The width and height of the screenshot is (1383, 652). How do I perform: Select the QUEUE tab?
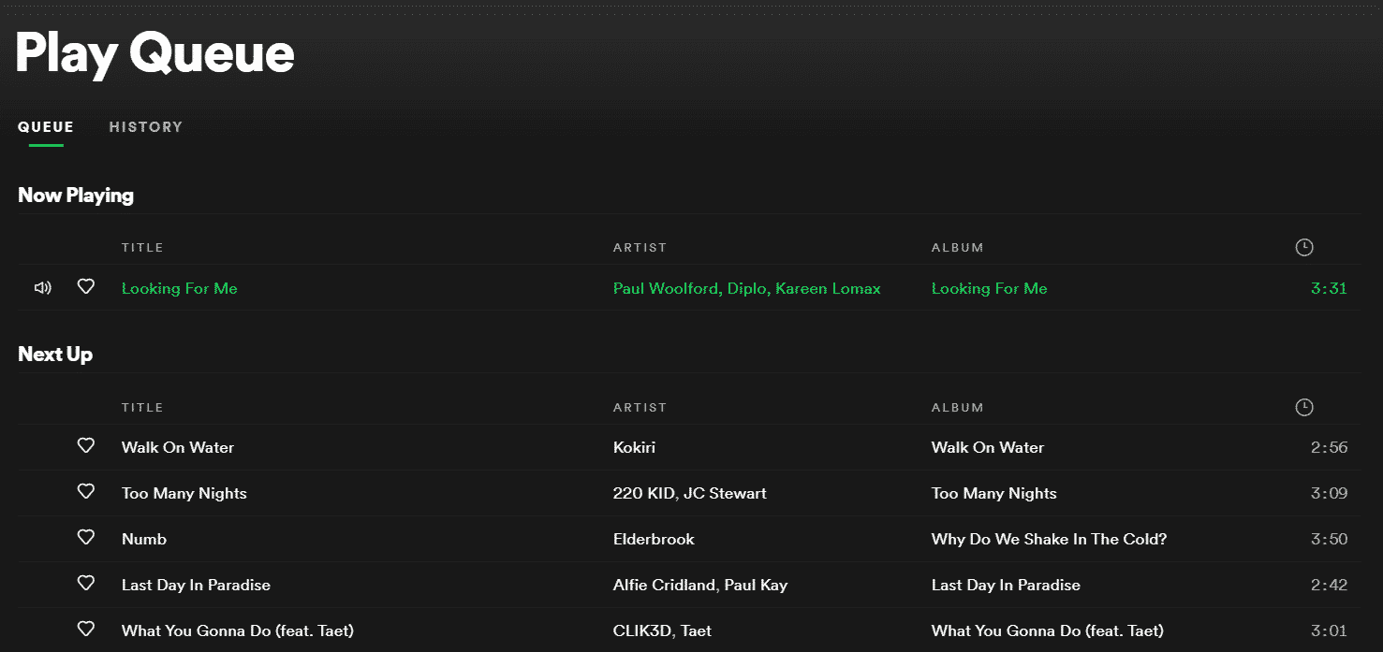[45, 126]
